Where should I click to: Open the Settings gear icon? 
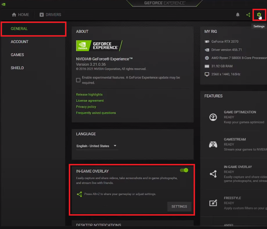(259, 15)
